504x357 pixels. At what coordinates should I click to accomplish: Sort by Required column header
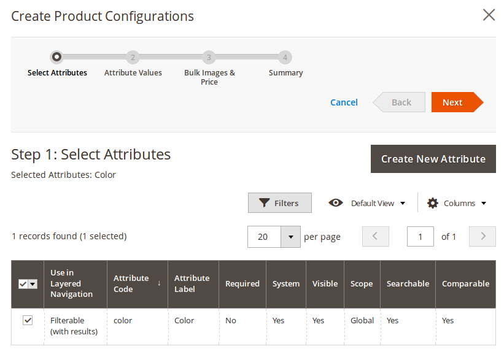pyautogui.click(x=242, y=284)
